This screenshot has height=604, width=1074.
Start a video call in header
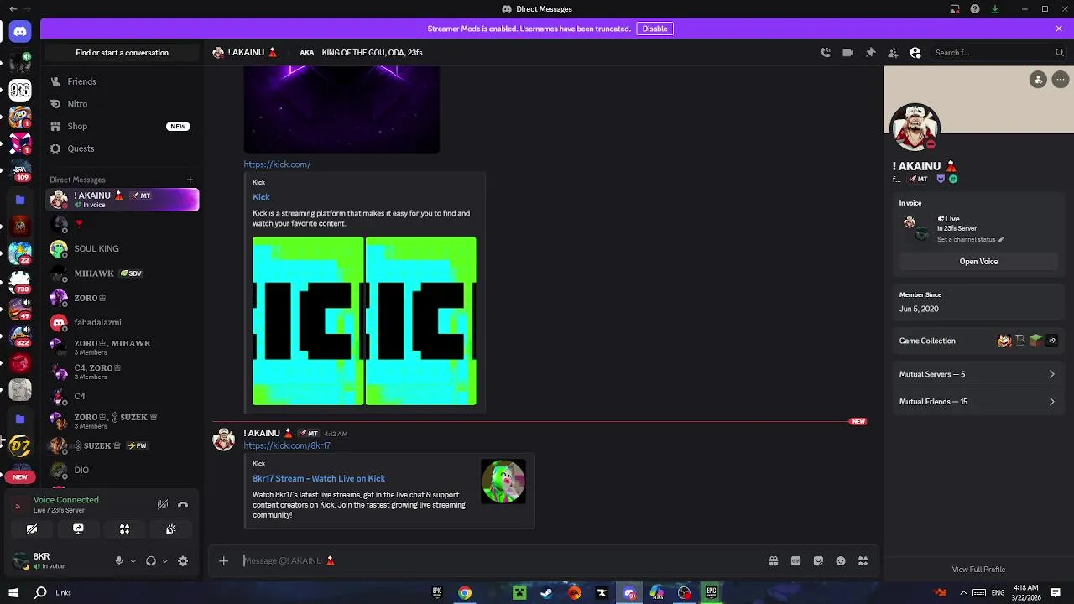(848, 52)
